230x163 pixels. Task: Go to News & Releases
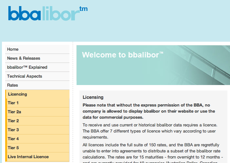click(x=37, y=58)
